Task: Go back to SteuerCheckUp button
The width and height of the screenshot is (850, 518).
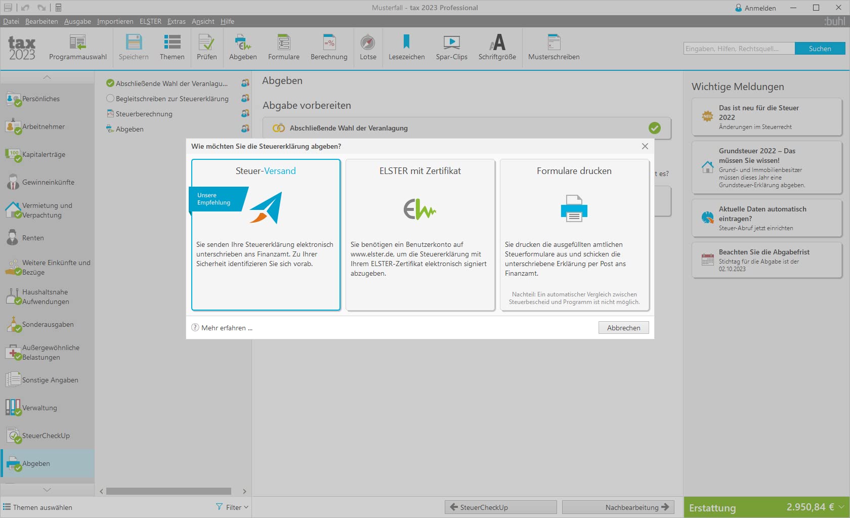Action: click(x=501, y=507)
